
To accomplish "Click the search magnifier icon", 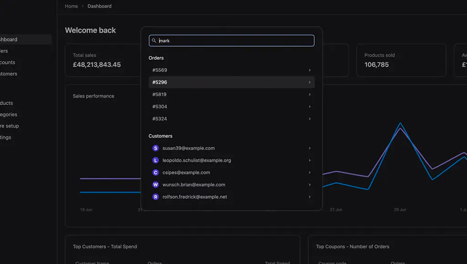I will coord(154,41).
